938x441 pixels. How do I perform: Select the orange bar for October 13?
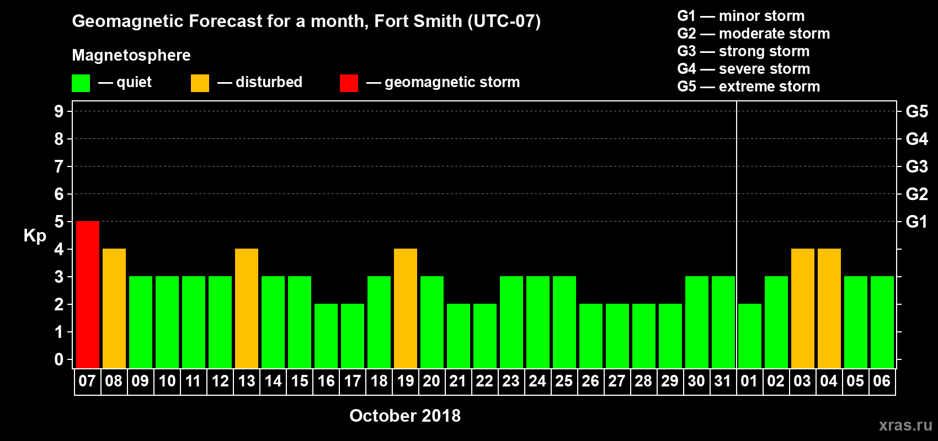coord(247,308)
